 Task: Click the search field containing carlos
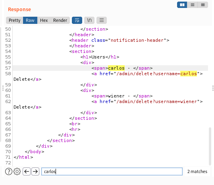[112, 171]
